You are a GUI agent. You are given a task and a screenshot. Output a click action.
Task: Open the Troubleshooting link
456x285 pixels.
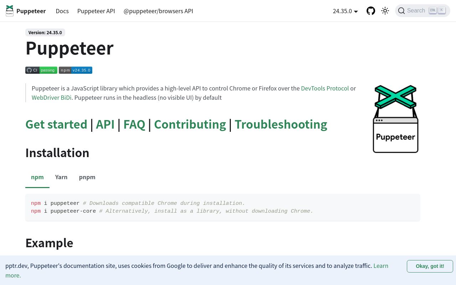tap(281, 124)
